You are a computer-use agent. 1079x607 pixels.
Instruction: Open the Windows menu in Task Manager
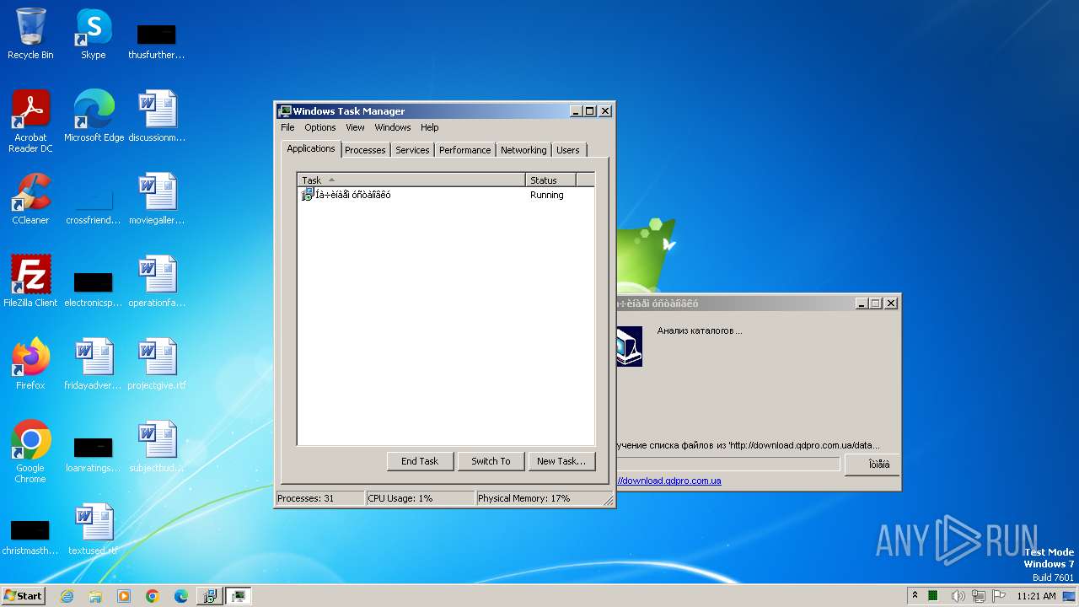pyautogui.click(x=393, y=127)
